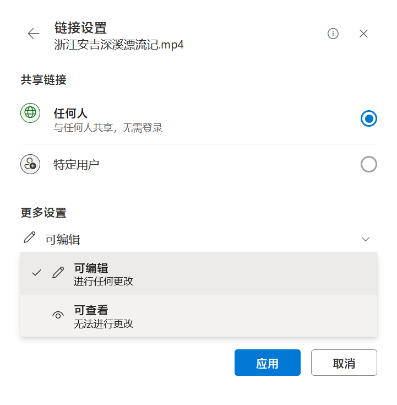
Task: Open the link settings info icon
Action: click(333, 34)
